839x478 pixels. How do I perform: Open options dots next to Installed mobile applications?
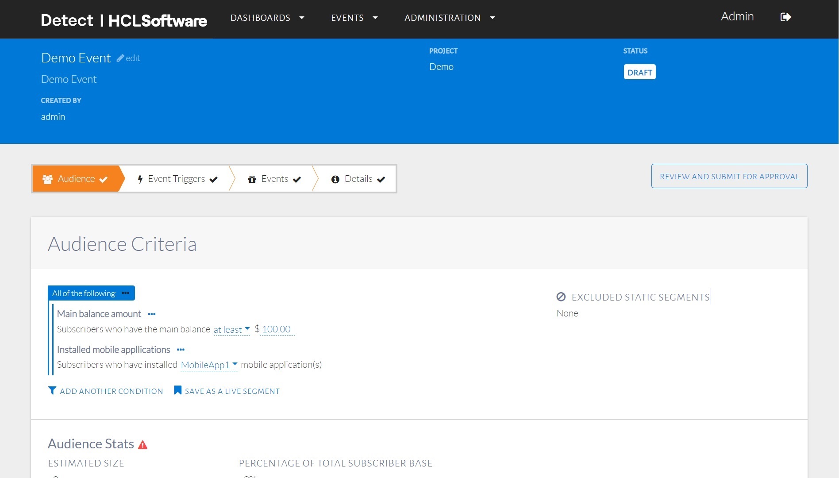(181, 350)
